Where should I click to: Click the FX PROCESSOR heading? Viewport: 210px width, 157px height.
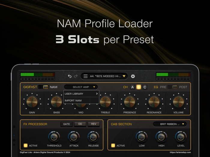pos(35,124)
